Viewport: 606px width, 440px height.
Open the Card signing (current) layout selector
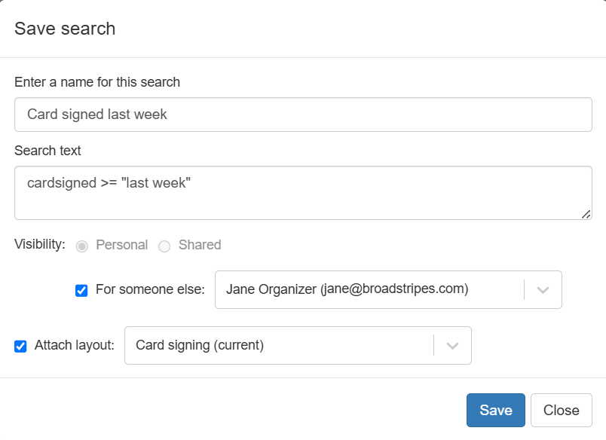tap(298, 345)
